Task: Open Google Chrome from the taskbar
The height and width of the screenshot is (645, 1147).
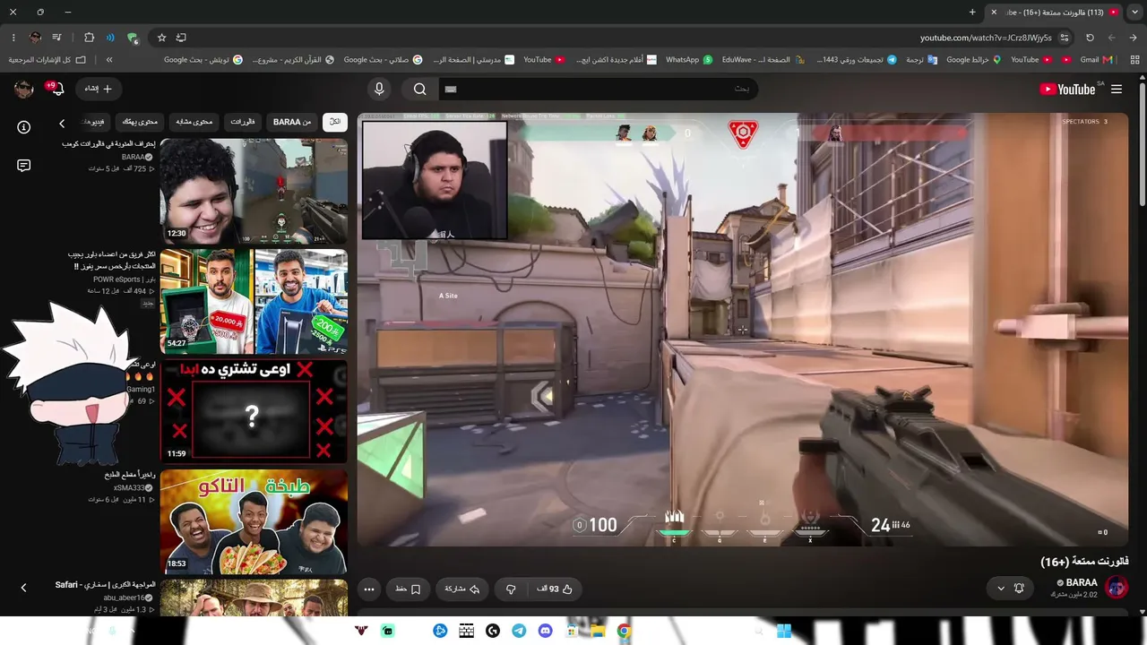Action: click(x=624, y=631)
